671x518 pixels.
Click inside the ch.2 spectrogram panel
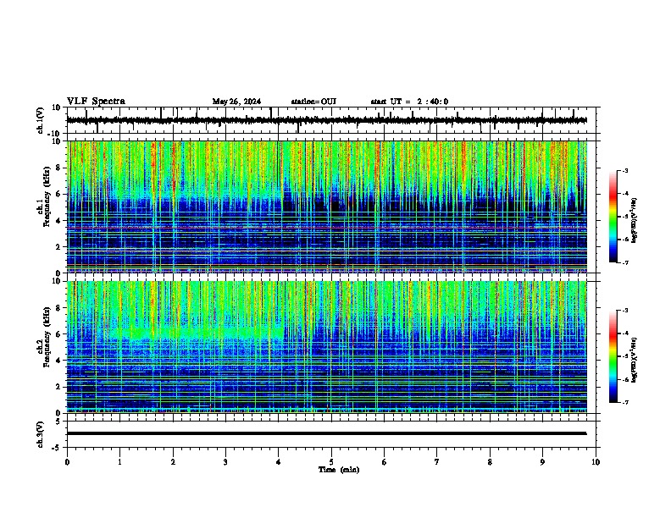(327, 347)
